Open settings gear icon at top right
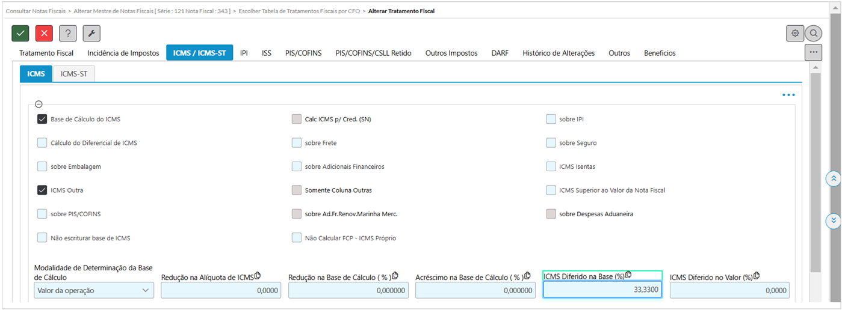This screenshot has width=842, height=310. [795, 34]
